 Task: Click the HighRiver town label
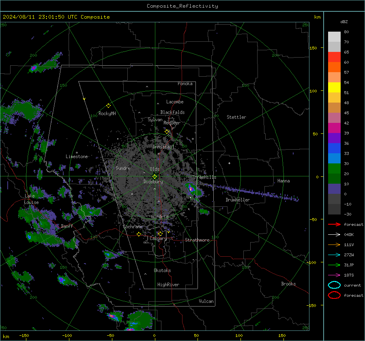168,285
